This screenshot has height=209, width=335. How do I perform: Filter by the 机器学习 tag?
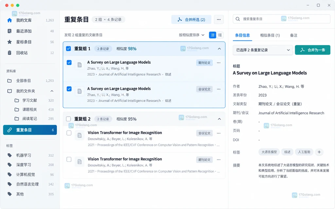tap(30, 155)
